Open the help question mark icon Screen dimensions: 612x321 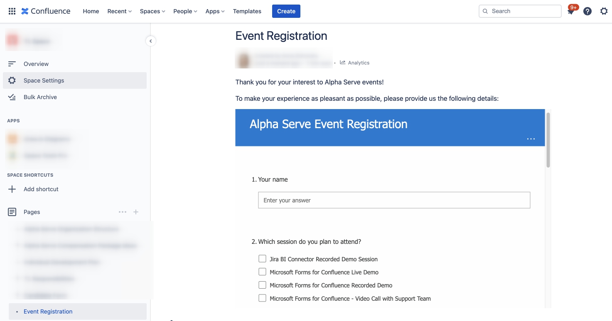(587, 11)
